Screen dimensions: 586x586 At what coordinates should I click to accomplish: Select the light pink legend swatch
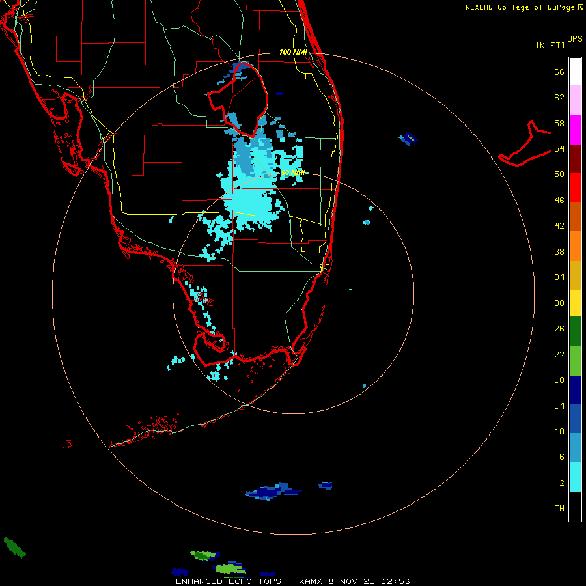pyautogui.click(x=575, y=100)
